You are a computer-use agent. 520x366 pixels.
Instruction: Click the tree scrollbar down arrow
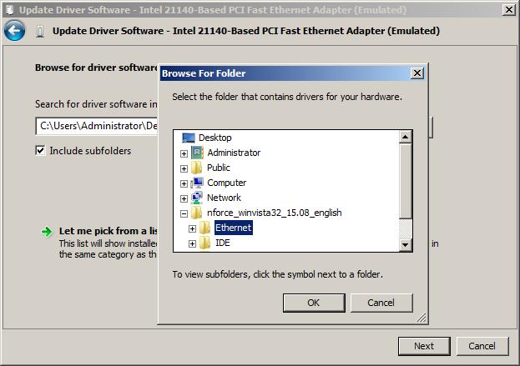click(406, 245)
